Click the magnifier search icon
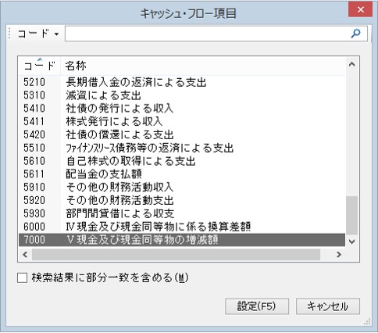The image size is (378, 333). coord(355,34)
